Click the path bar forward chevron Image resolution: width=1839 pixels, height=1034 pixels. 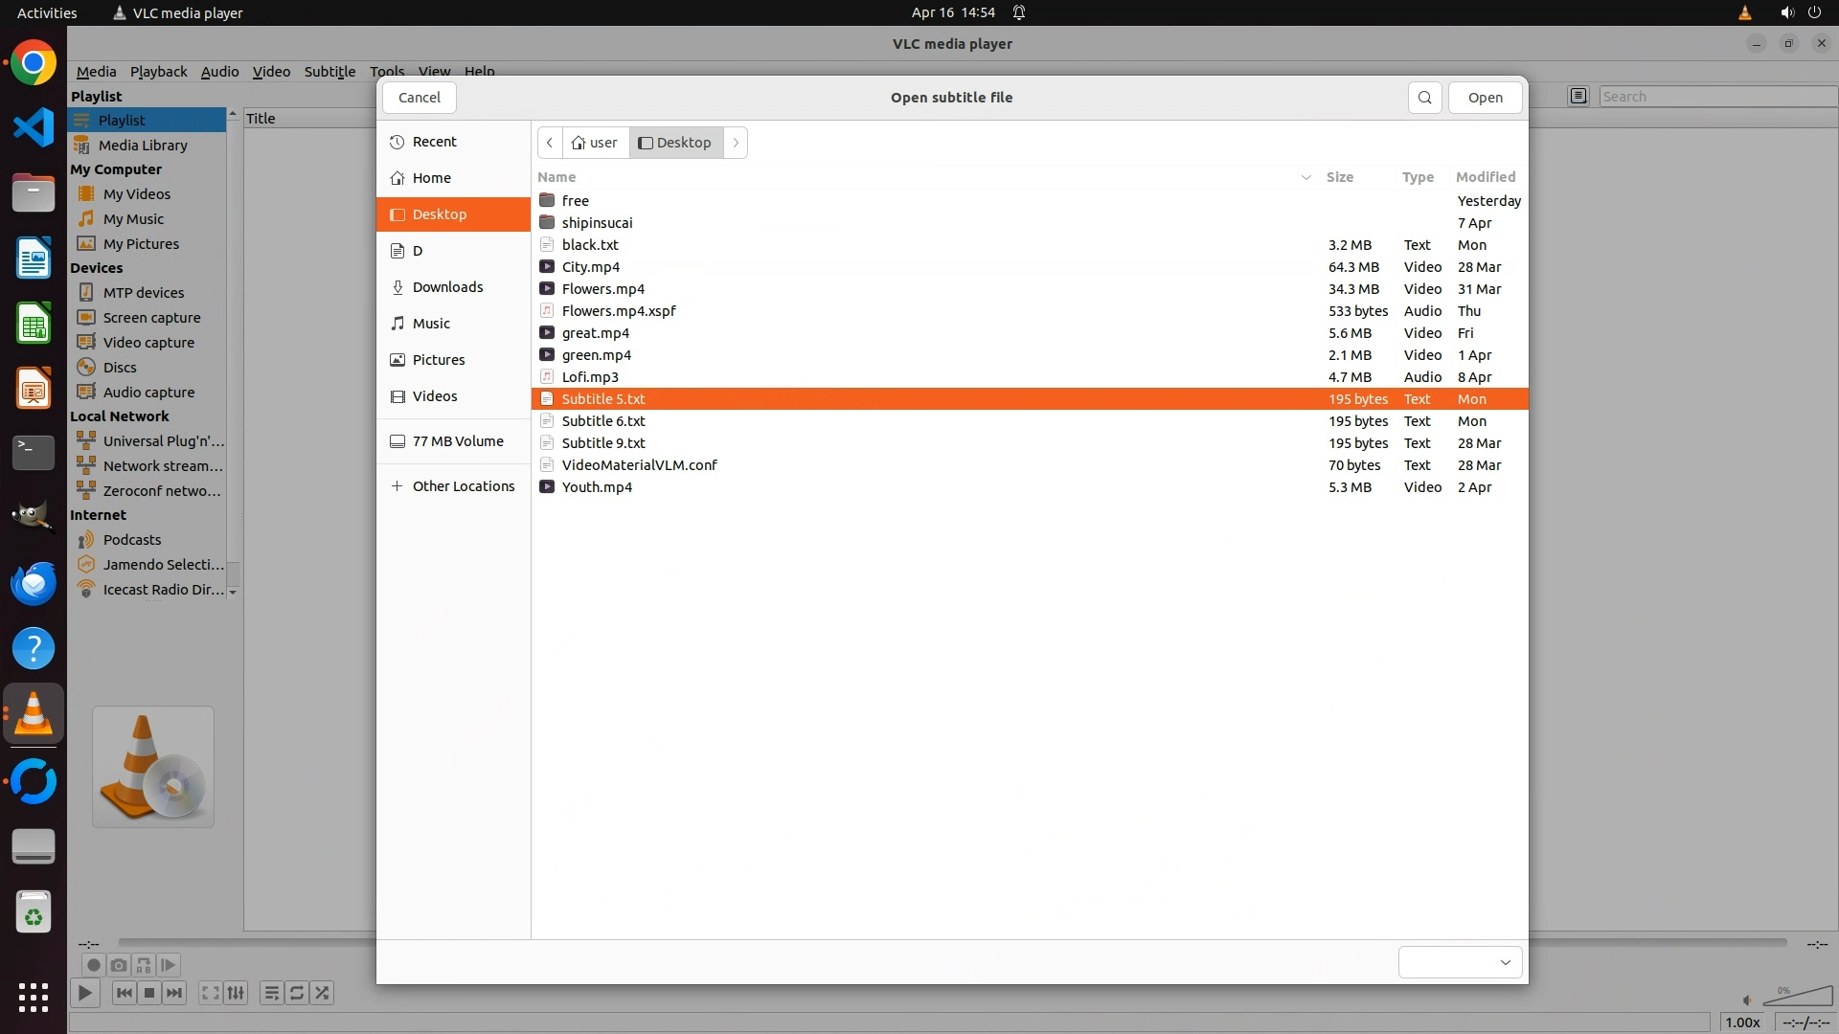736,143
